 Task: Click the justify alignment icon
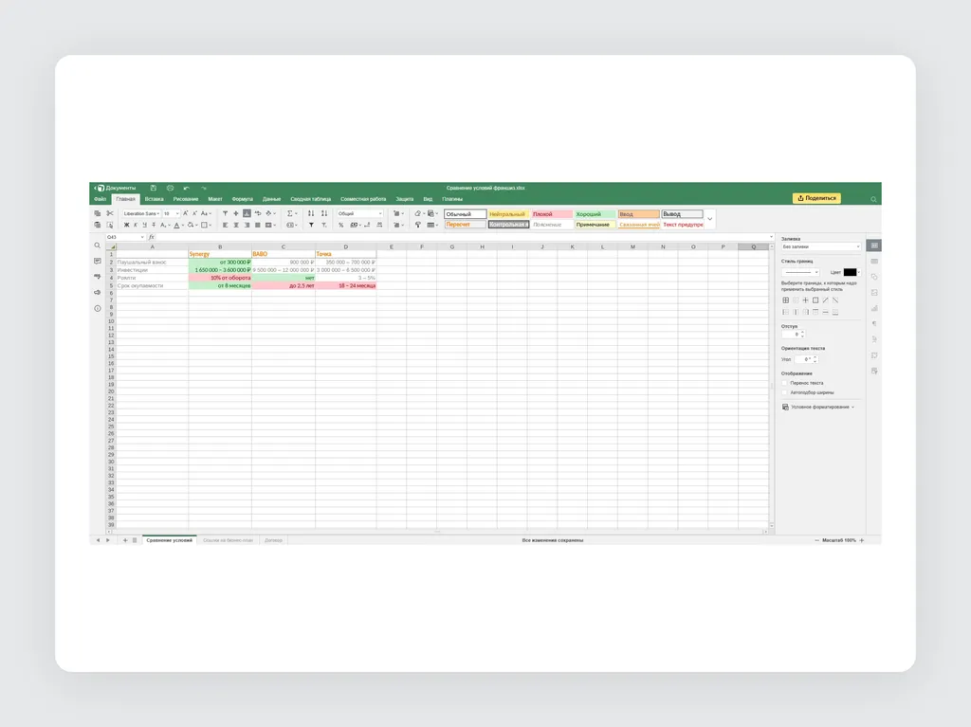258,225
